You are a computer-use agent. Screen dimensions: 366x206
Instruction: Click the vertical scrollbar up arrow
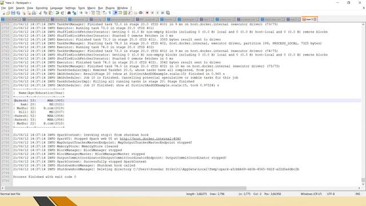[x=363, y=24]
